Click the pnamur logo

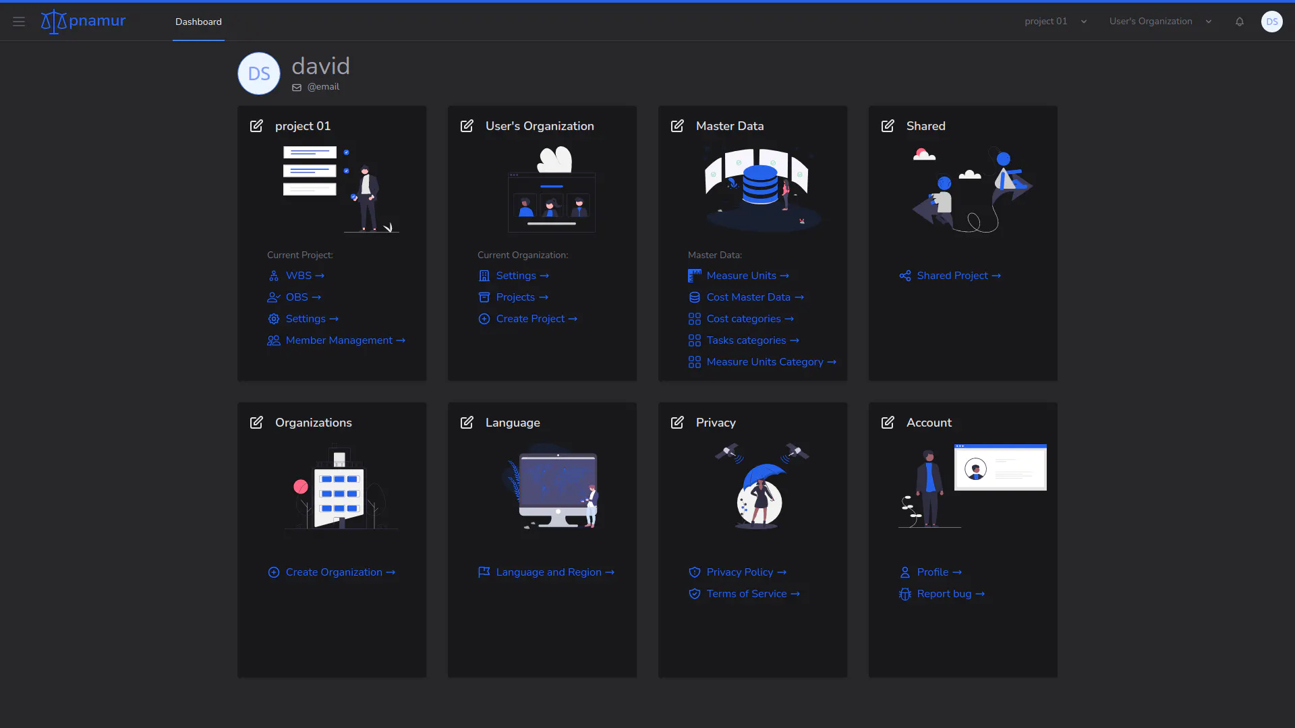(x=83, y=22)
